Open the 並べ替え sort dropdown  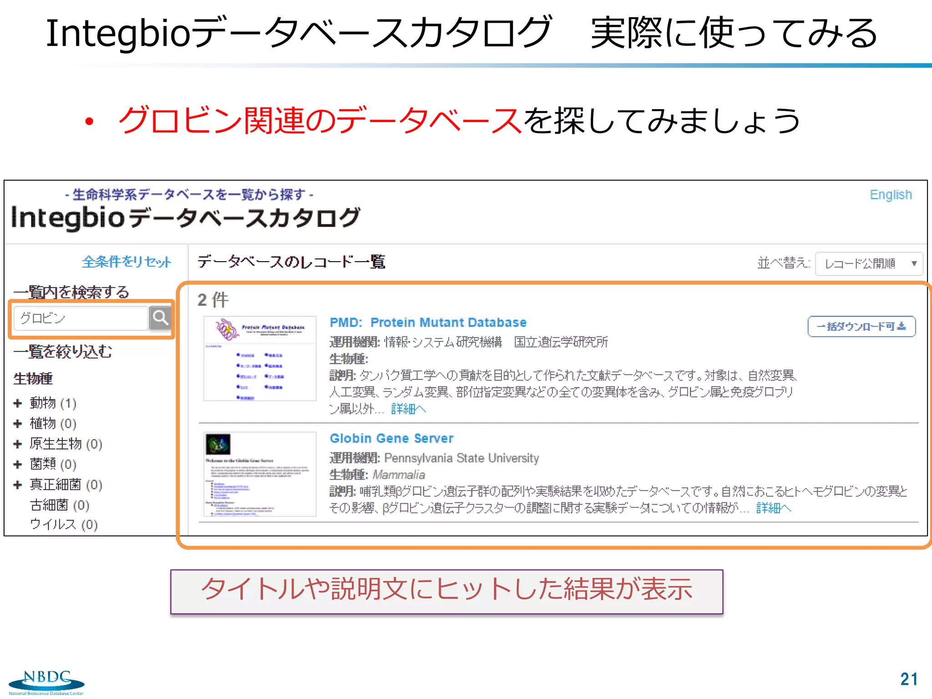868,263
